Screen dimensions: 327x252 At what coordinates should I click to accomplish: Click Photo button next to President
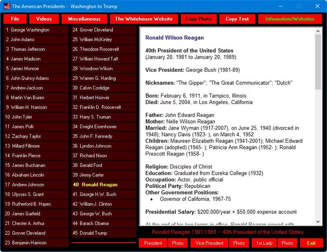click(x=178, y=243)
